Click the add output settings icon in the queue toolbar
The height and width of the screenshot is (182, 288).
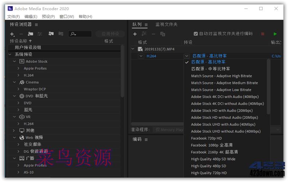click(x=144, y=34)
